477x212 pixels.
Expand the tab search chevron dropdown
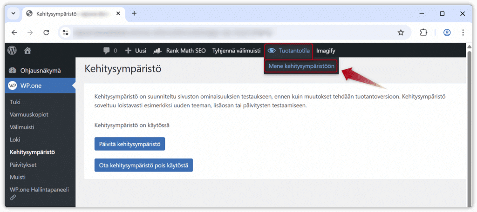click(14, 13)
